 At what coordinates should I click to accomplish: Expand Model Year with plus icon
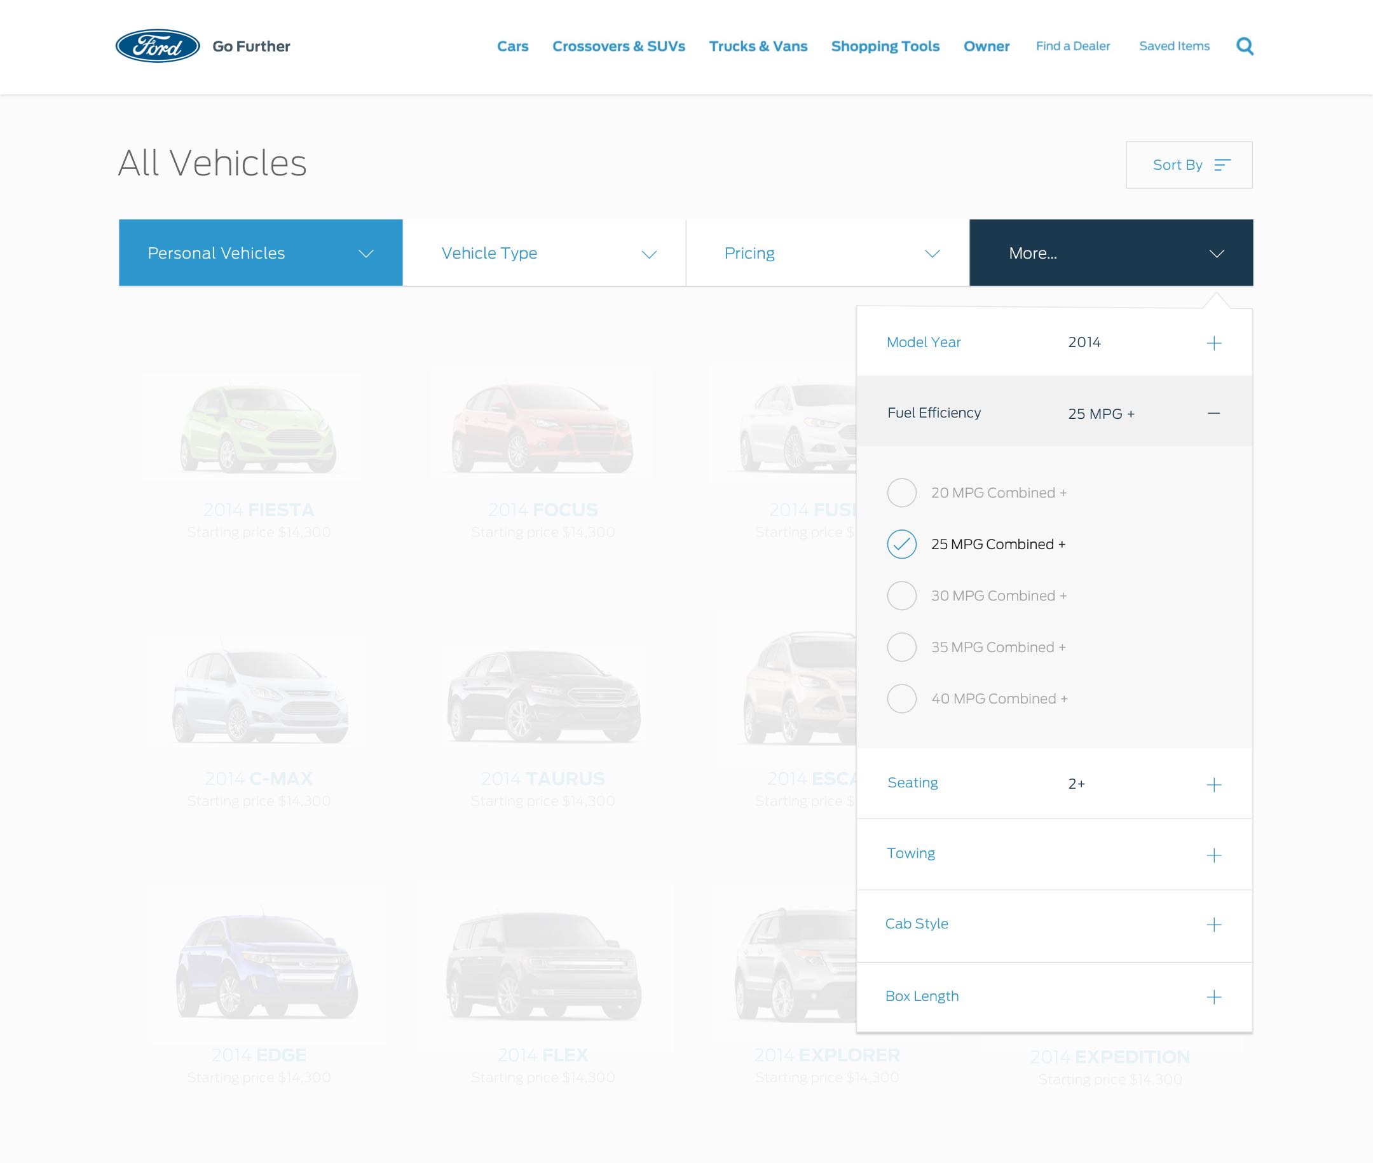coord(1213,343)
